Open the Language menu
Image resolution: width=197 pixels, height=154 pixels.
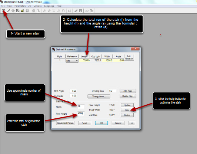(49, 6)
